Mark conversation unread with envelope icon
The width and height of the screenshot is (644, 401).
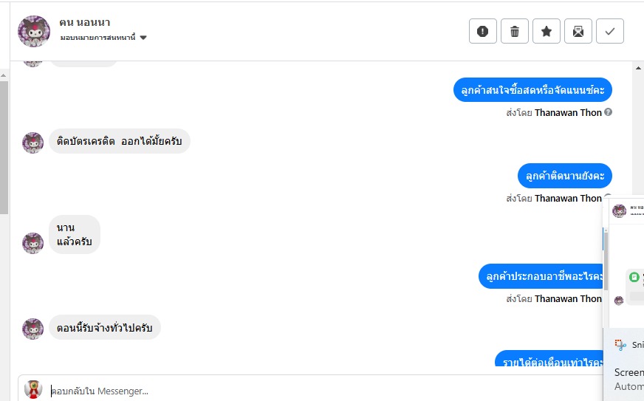[x=578, y=31]
